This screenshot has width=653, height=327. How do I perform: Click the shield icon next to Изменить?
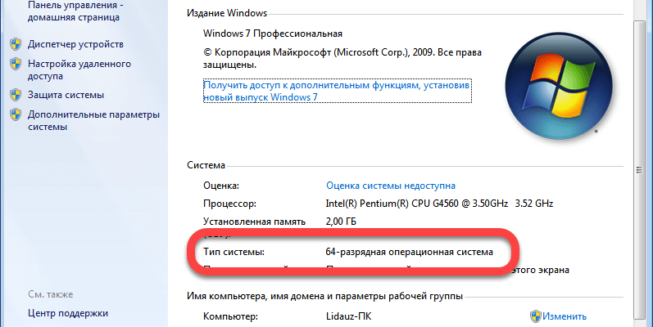click(536, 316)
